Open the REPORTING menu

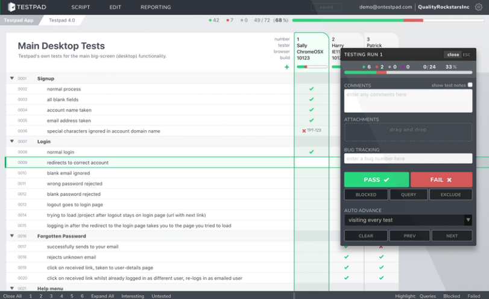156,7
